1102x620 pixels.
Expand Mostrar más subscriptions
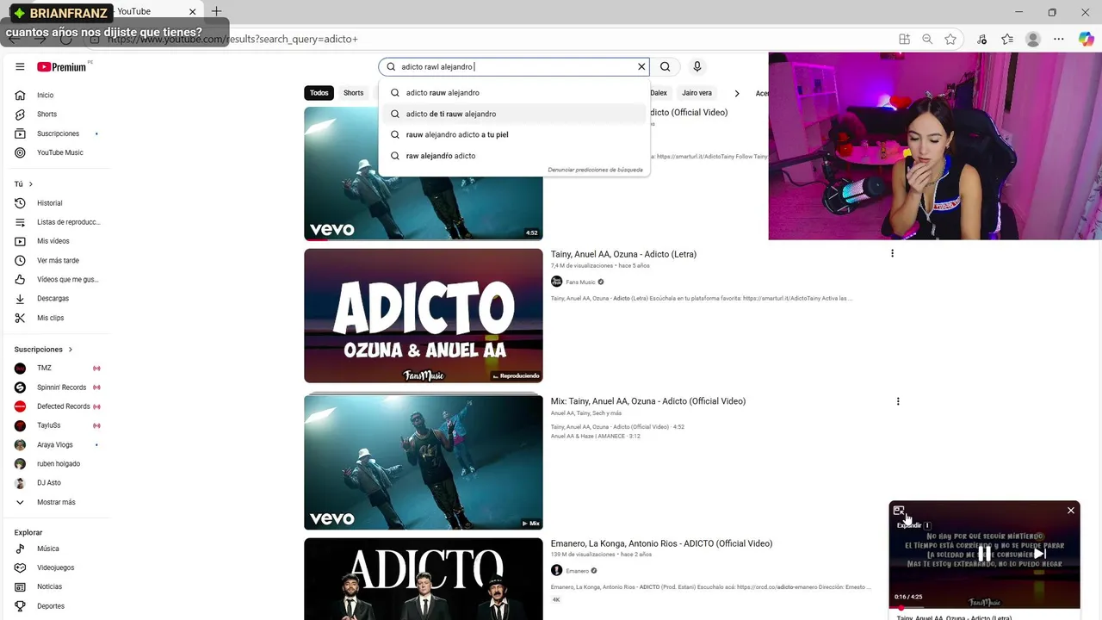[x=55, y=502]
